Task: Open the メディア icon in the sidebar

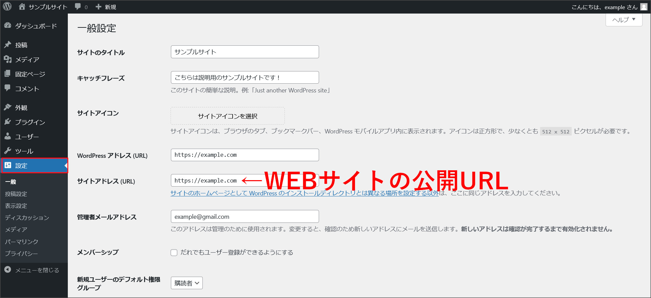Action: click(7, 59)
